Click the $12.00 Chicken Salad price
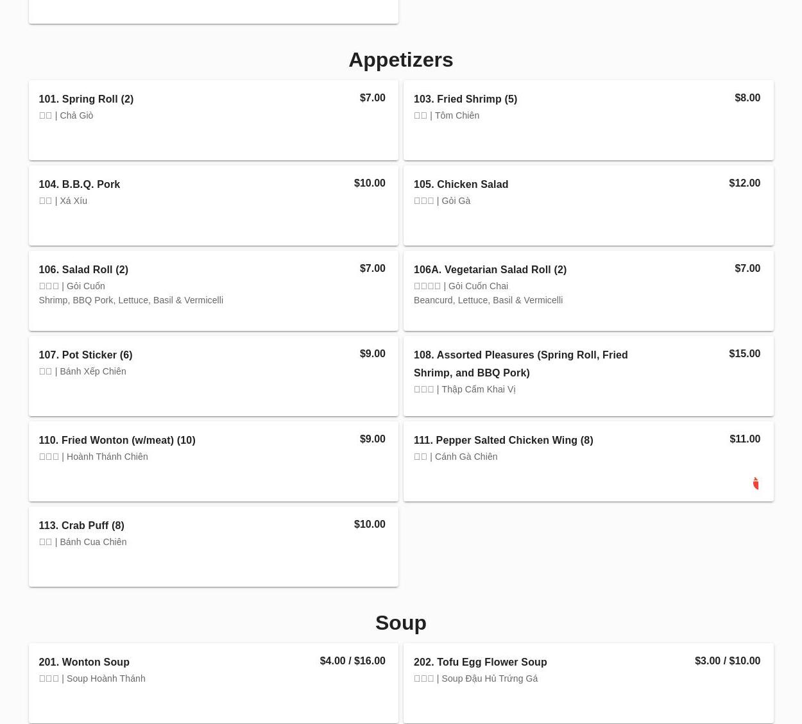This screenshot has height=724, width=802. coord(744,183)
